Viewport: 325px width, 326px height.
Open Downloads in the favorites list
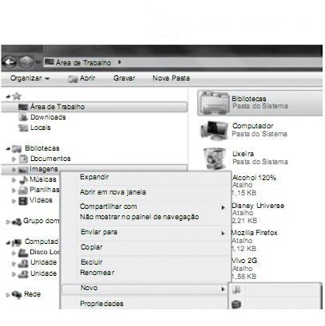pyautogui.click(x=48, y=117)
